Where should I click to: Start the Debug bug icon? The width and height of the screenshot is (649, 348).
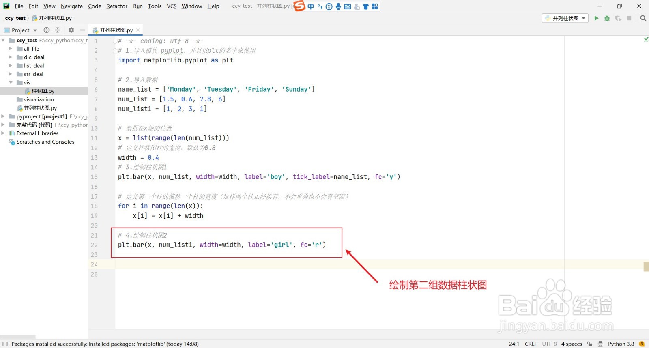point(607,18)
